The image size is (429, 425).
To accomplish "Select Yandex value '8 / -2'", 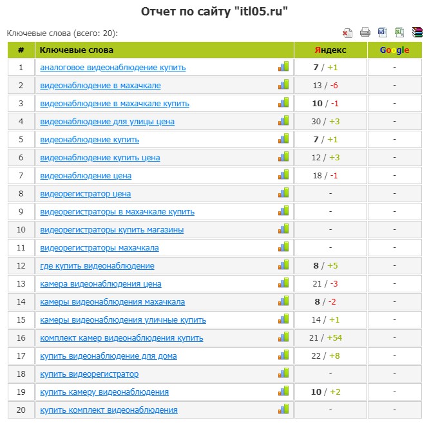I will [325, 302].
